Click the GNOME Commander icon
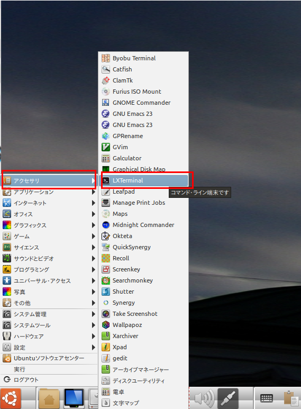 [x=106, y=103]
